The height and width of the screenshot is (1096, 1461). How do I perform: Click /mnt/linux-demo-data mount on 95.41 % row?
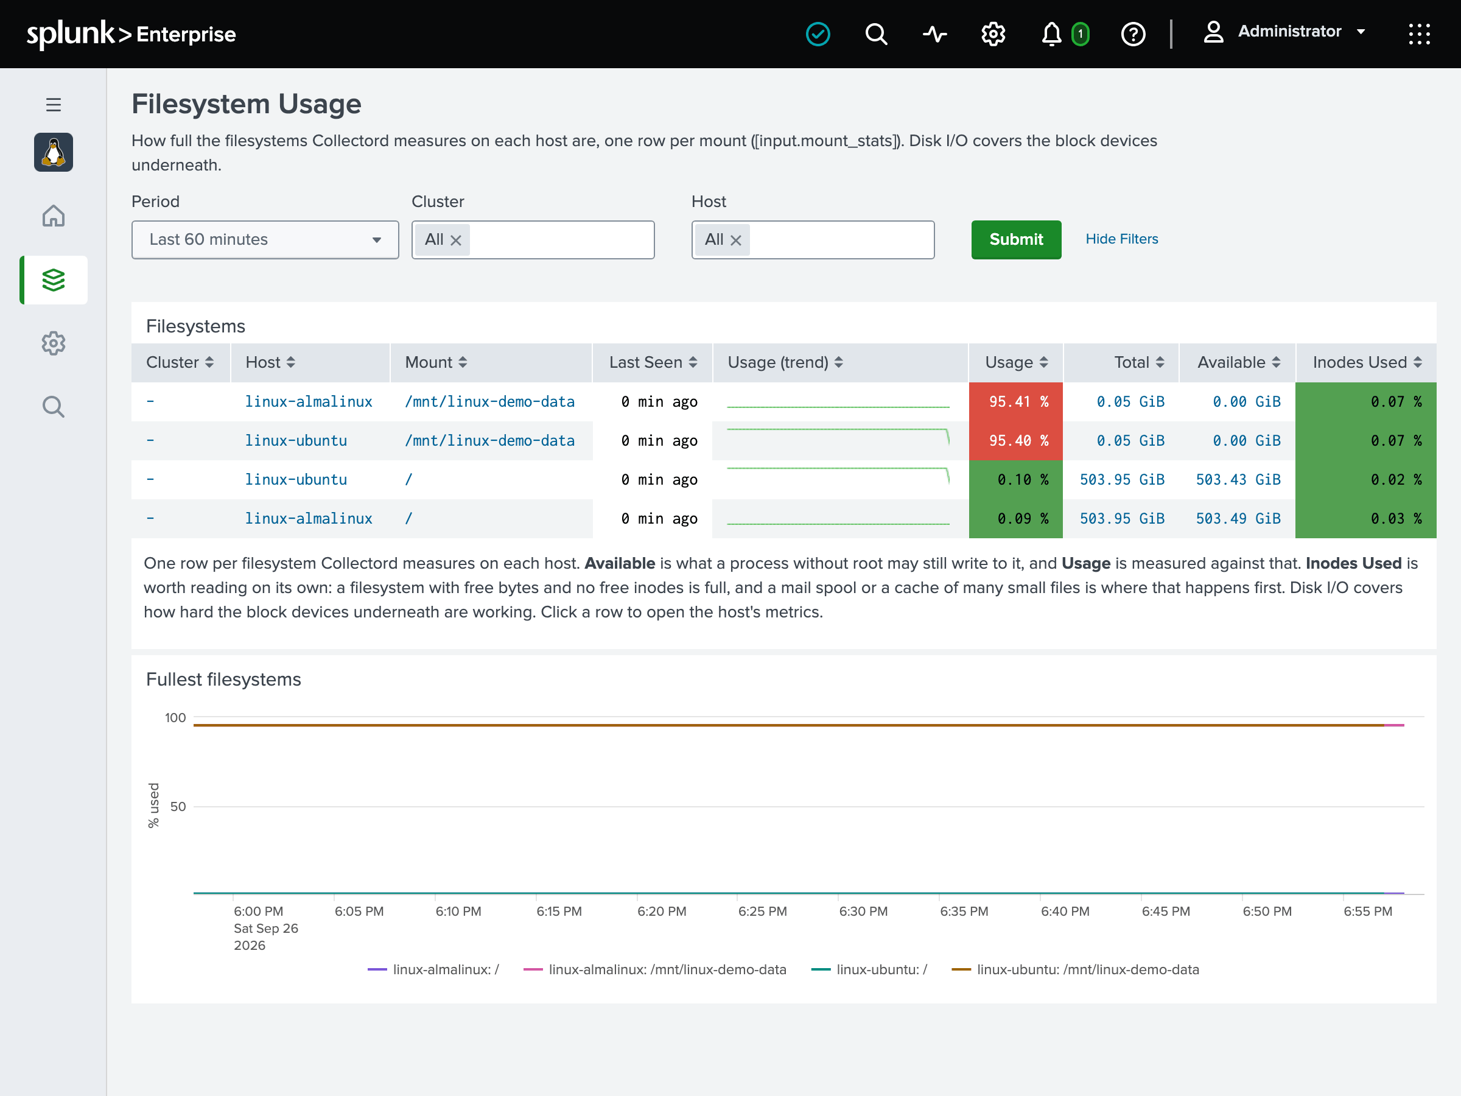489,402
